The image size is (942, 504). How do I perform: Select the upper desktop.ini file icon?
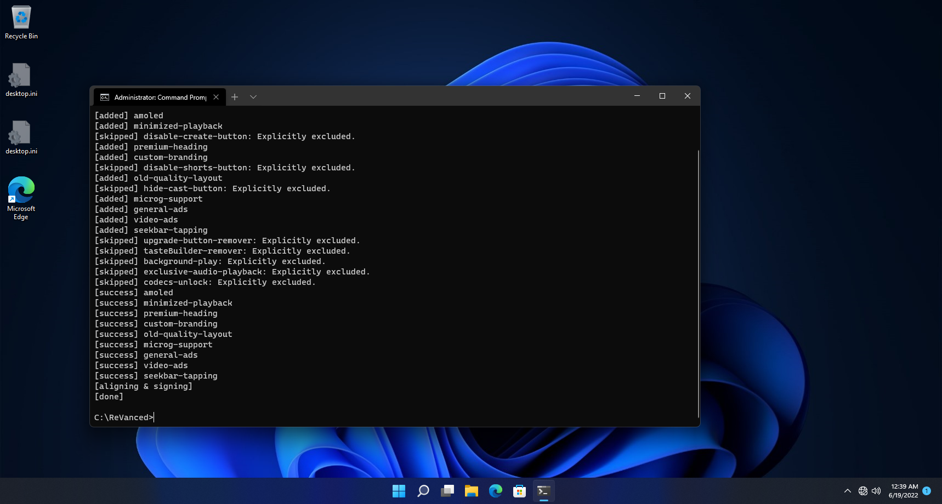[21, 80]
